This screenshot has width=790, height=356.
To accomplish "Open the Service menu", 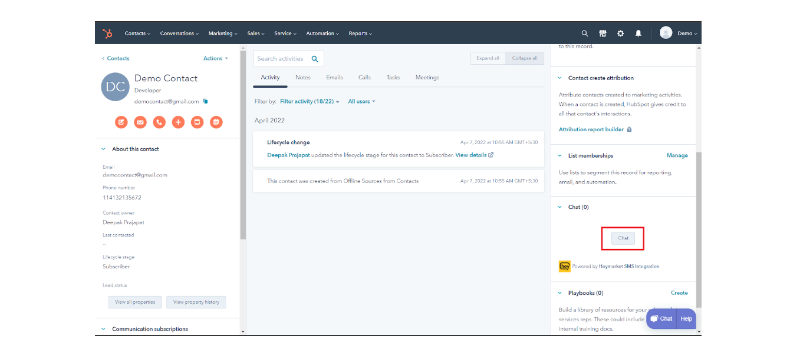I will [x=285, y=34].
